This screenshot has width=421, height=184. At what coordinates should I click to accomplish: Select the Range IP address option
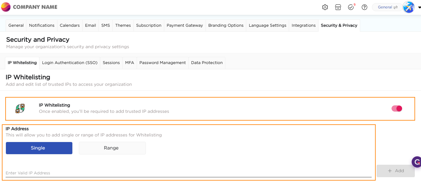pos(112,148)
